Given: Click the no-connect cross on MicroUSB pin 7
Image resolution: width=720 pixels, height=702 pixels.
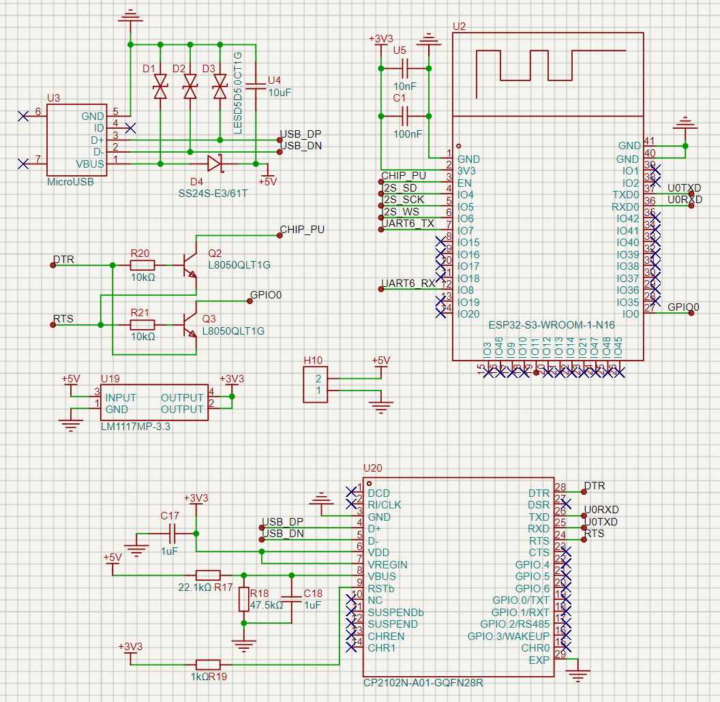Looking at the screenshot, I should point(23,164).
